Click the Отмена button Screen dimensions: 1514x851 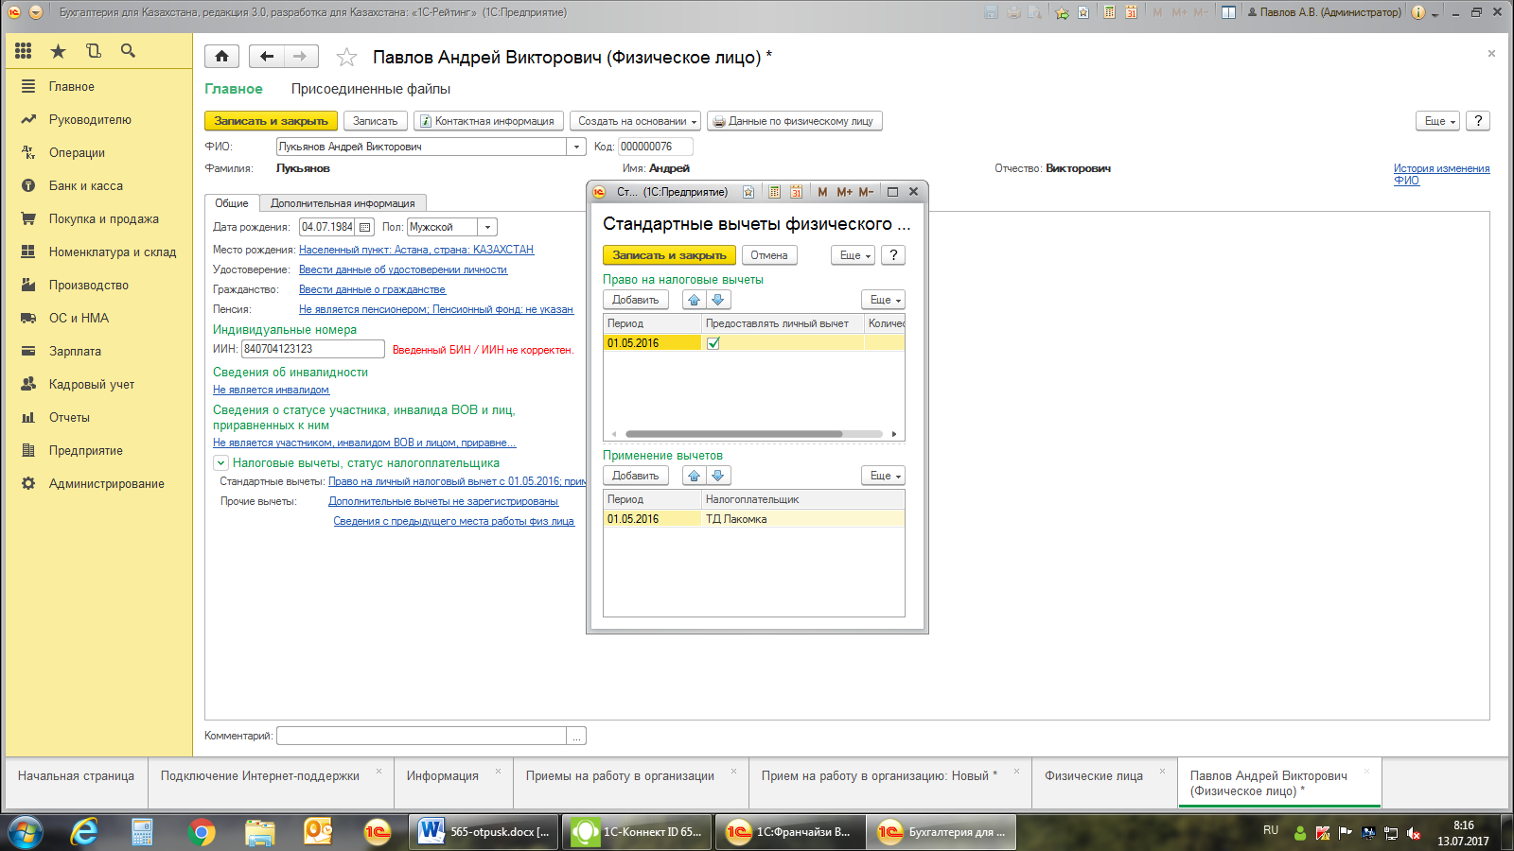[769, 255]
